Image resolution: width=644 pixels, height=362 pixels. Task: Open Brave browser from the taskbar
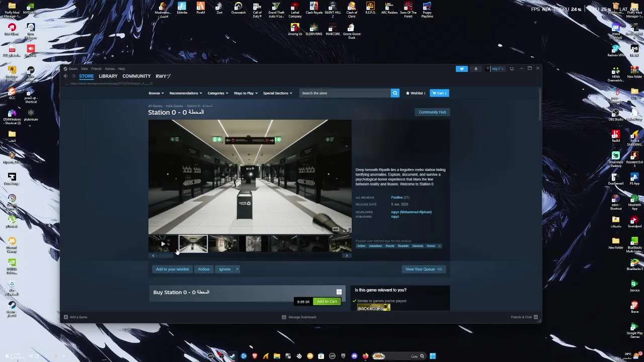tap(255, 356)
